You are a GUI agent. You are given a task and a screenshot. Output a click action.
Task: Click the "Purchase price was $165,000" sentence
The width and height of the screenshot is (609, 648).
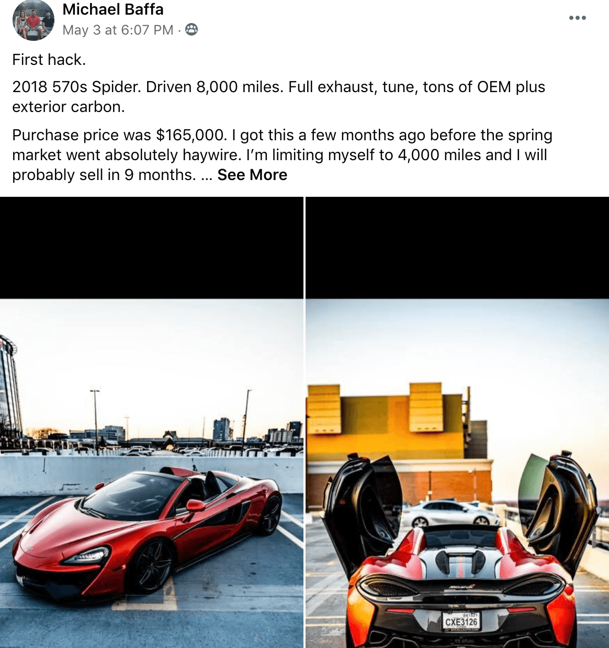[120, 135]
